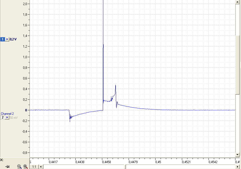Zoom in using the plus magnifier icon
This screenshot has height=169, width=241.
click(26, 167)
